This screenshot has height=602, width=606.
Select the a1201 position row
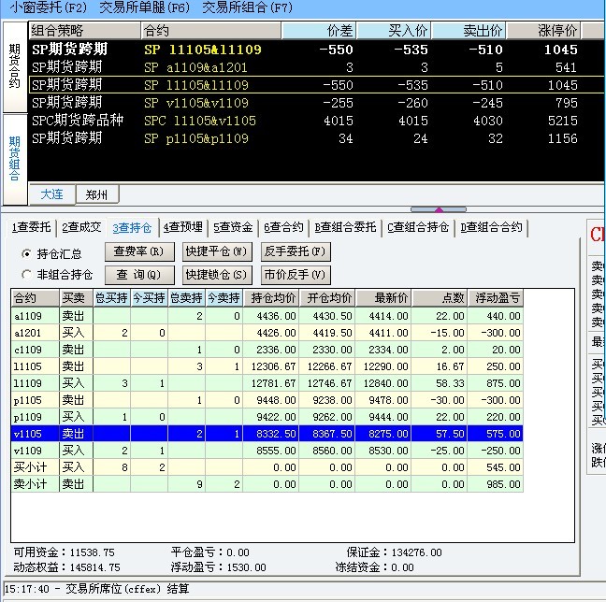267,333
